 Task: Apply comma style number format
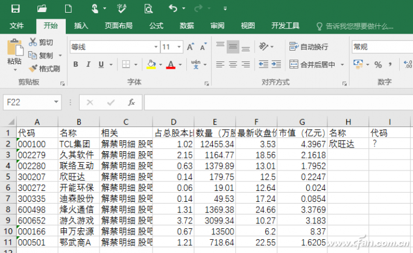[390, 64]
